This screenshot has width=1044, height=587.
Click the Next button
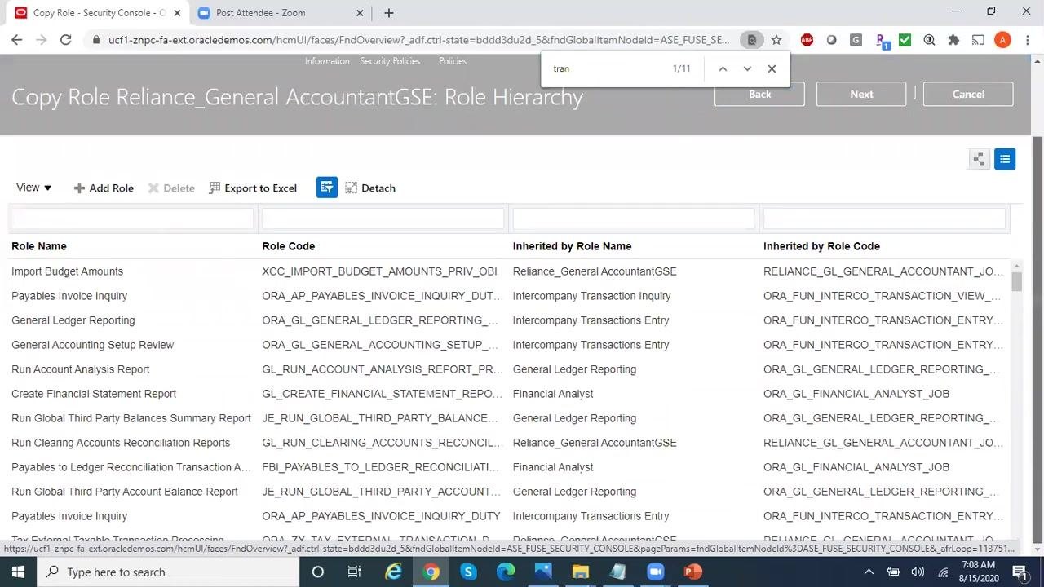coord(861,94)
